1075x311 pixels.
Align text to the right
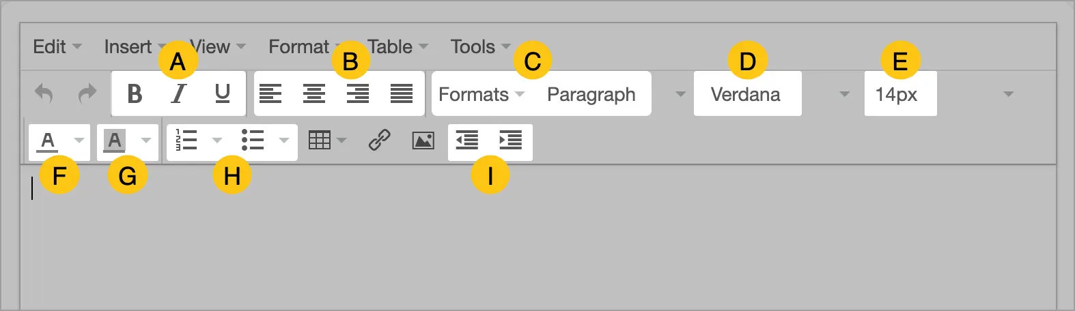pos(358,93)
